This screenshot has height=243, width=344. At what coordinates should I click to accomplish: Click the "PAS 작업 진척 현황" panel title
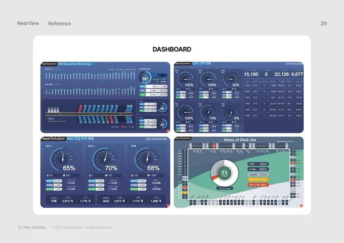[x=81, y=139]
